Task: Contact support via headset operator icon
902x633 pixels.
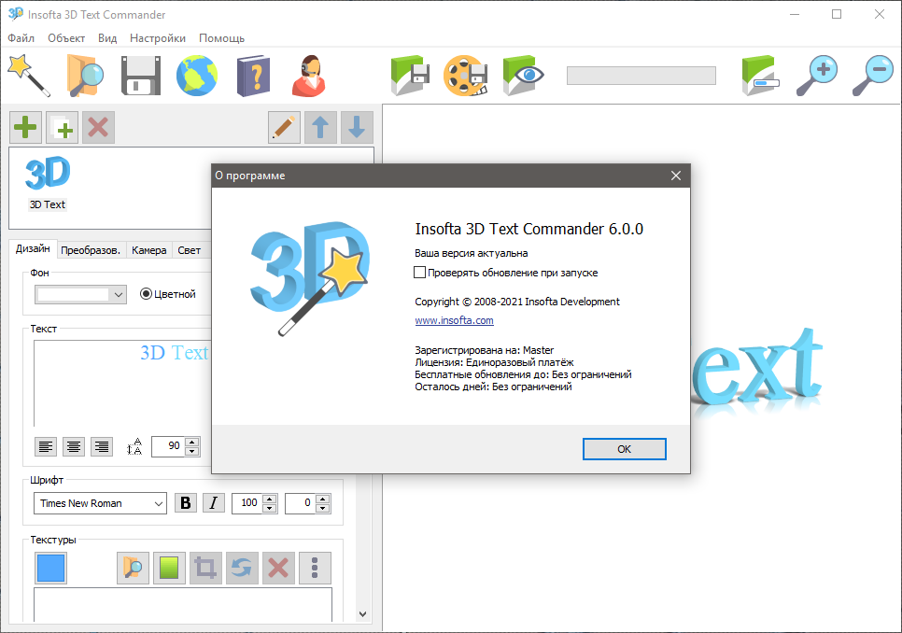Action: pyautogui.click(x=309, y=76)
